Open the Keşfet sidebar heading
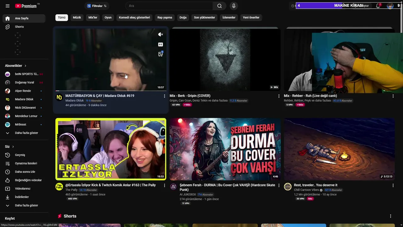Screen dimensions: 403x227 pyautogui.click(x=10, y=218)
